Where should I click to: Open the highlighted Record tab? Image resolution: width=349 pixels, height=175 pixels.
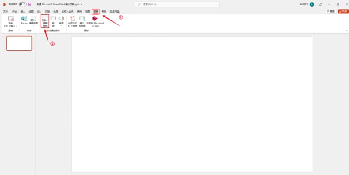(x=96, y=11)
